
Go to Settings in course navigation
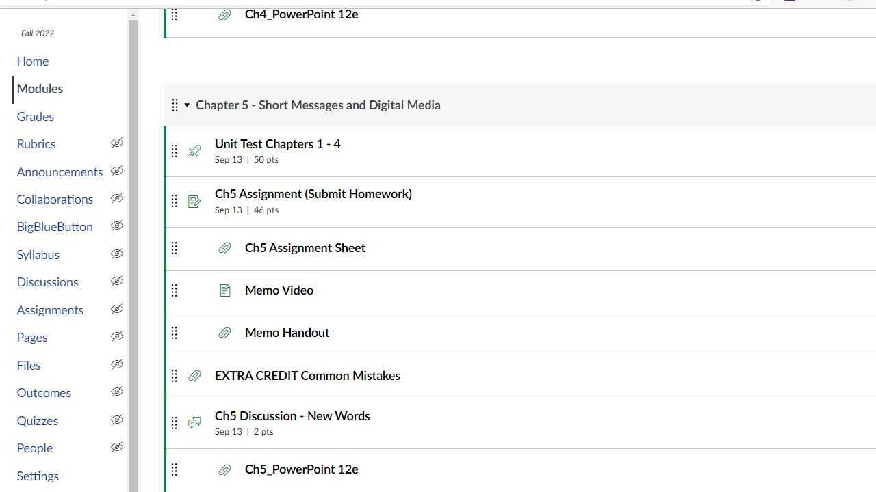click(x=38, y=476)
